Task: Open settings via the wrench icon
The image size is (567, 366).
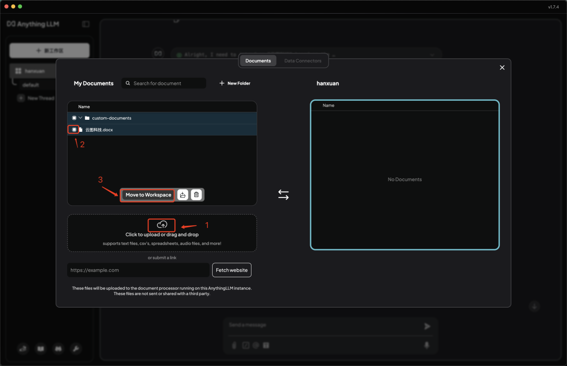Action: 76,349
